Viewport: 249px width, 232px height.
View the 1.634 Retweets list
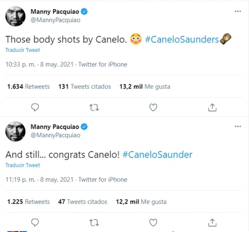pyautogui.click(x=29, y=87)
